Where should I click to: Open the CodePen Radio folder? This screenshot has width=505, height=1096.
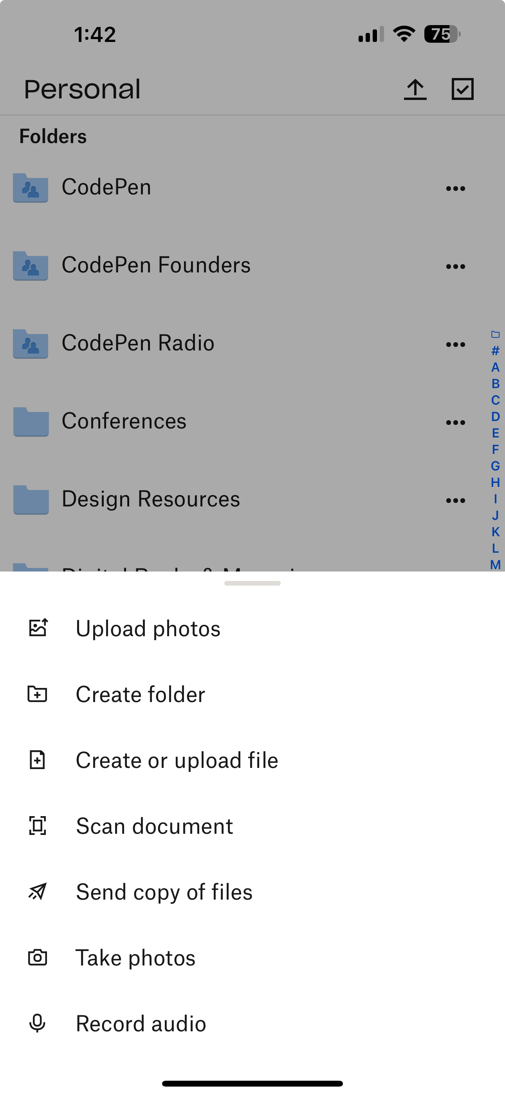(x=138, y=343)
